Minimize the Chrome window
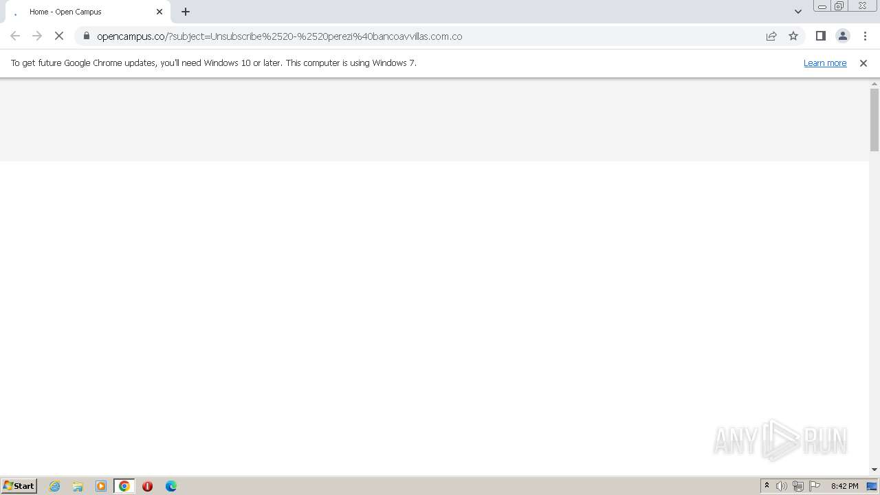 point(822,6)
